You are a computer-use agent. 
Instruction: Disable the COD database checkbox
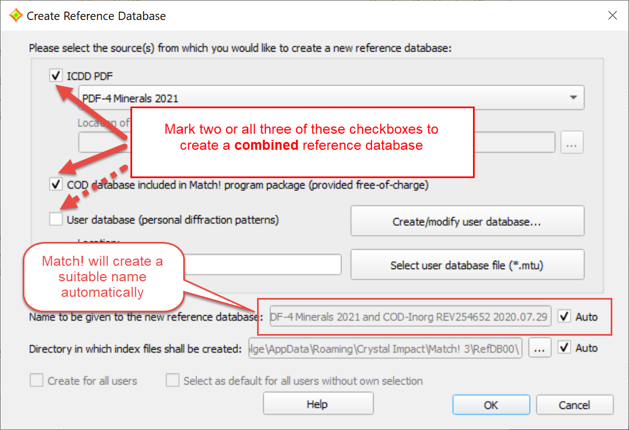[x=55, y=184]
